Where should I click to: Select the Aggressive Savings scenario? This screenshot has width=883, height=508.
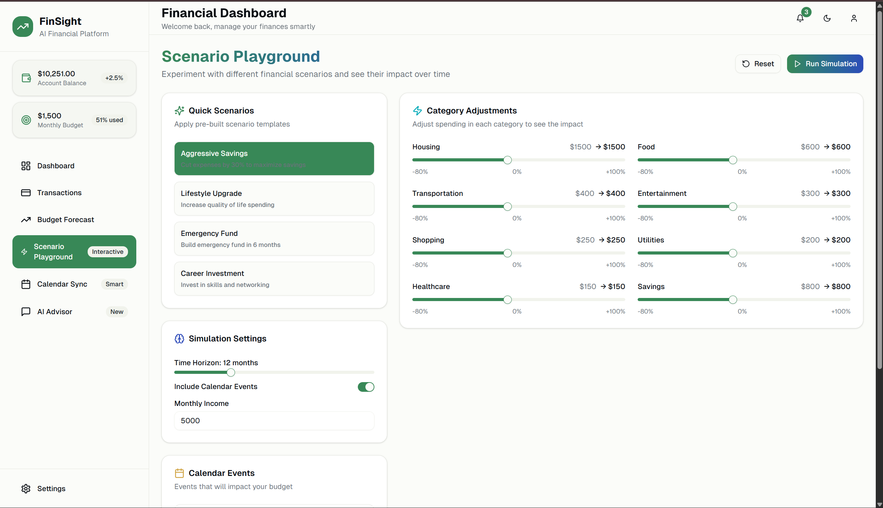click(274, 158)
